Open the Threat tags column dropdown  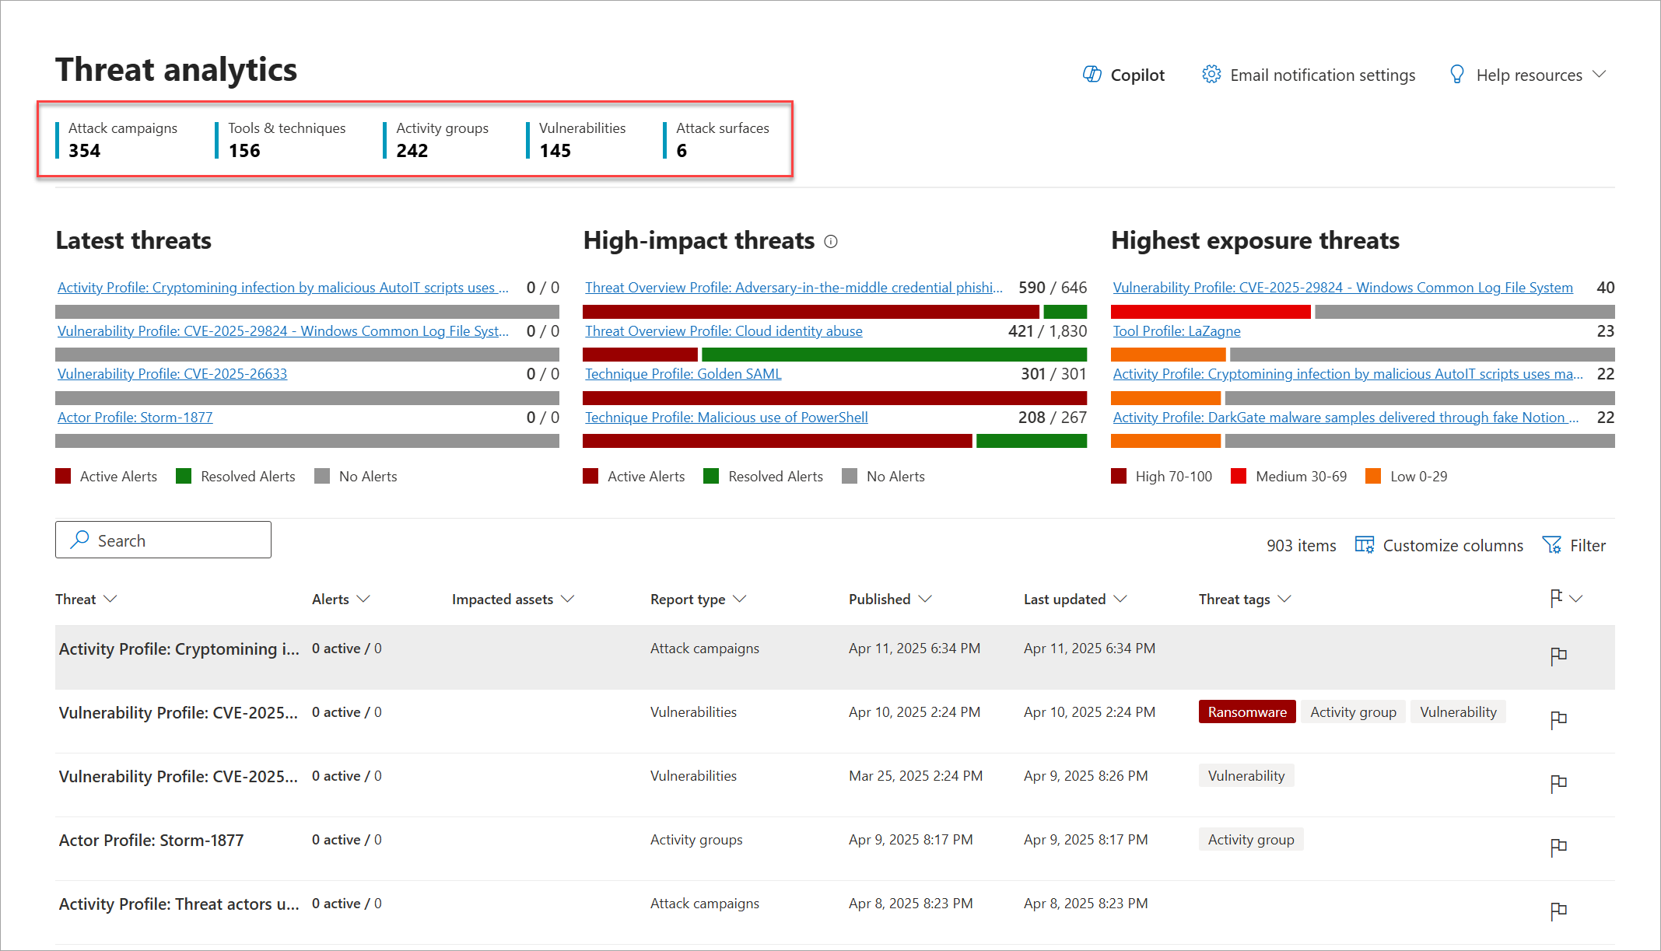coord(1284,599)
